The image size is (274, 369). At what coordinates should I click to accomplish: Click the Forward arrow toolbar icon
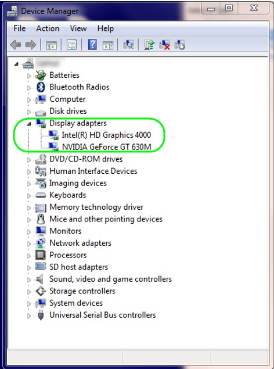tap(31, 45)
